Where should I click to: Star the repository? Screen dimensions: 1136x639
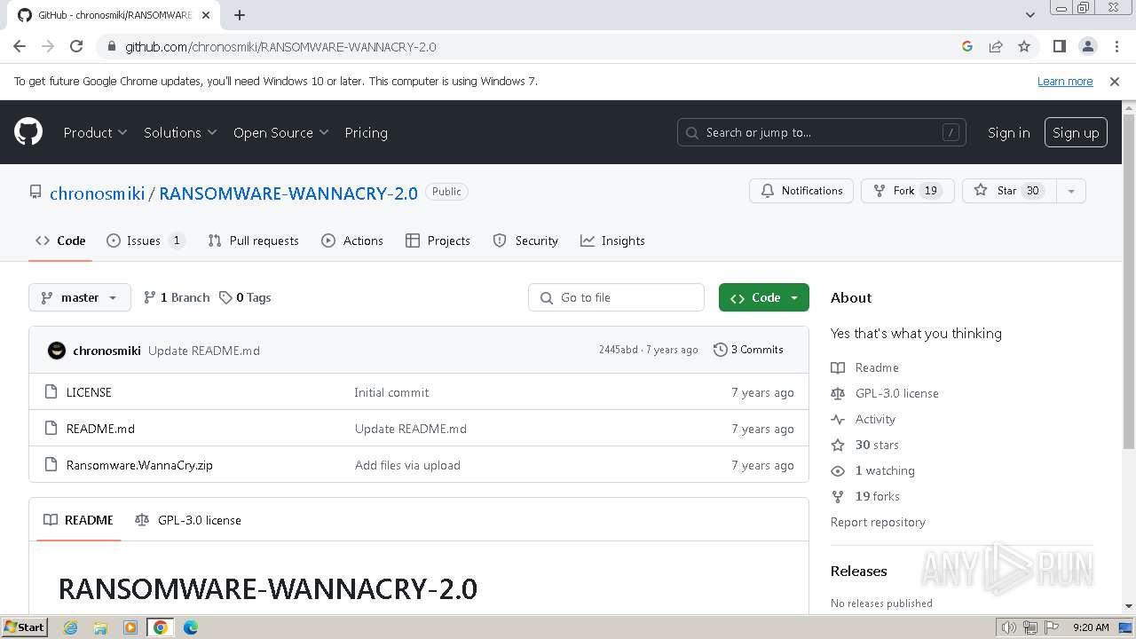[x=1009, y=191]
